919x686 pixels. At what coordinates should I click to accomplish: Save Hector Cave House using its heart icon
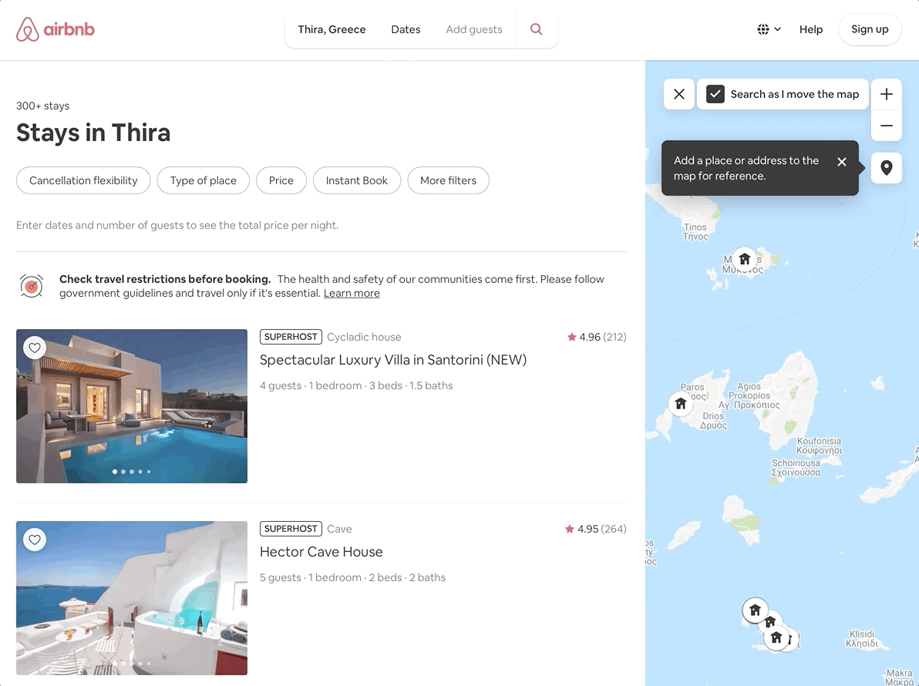(34, 540)
